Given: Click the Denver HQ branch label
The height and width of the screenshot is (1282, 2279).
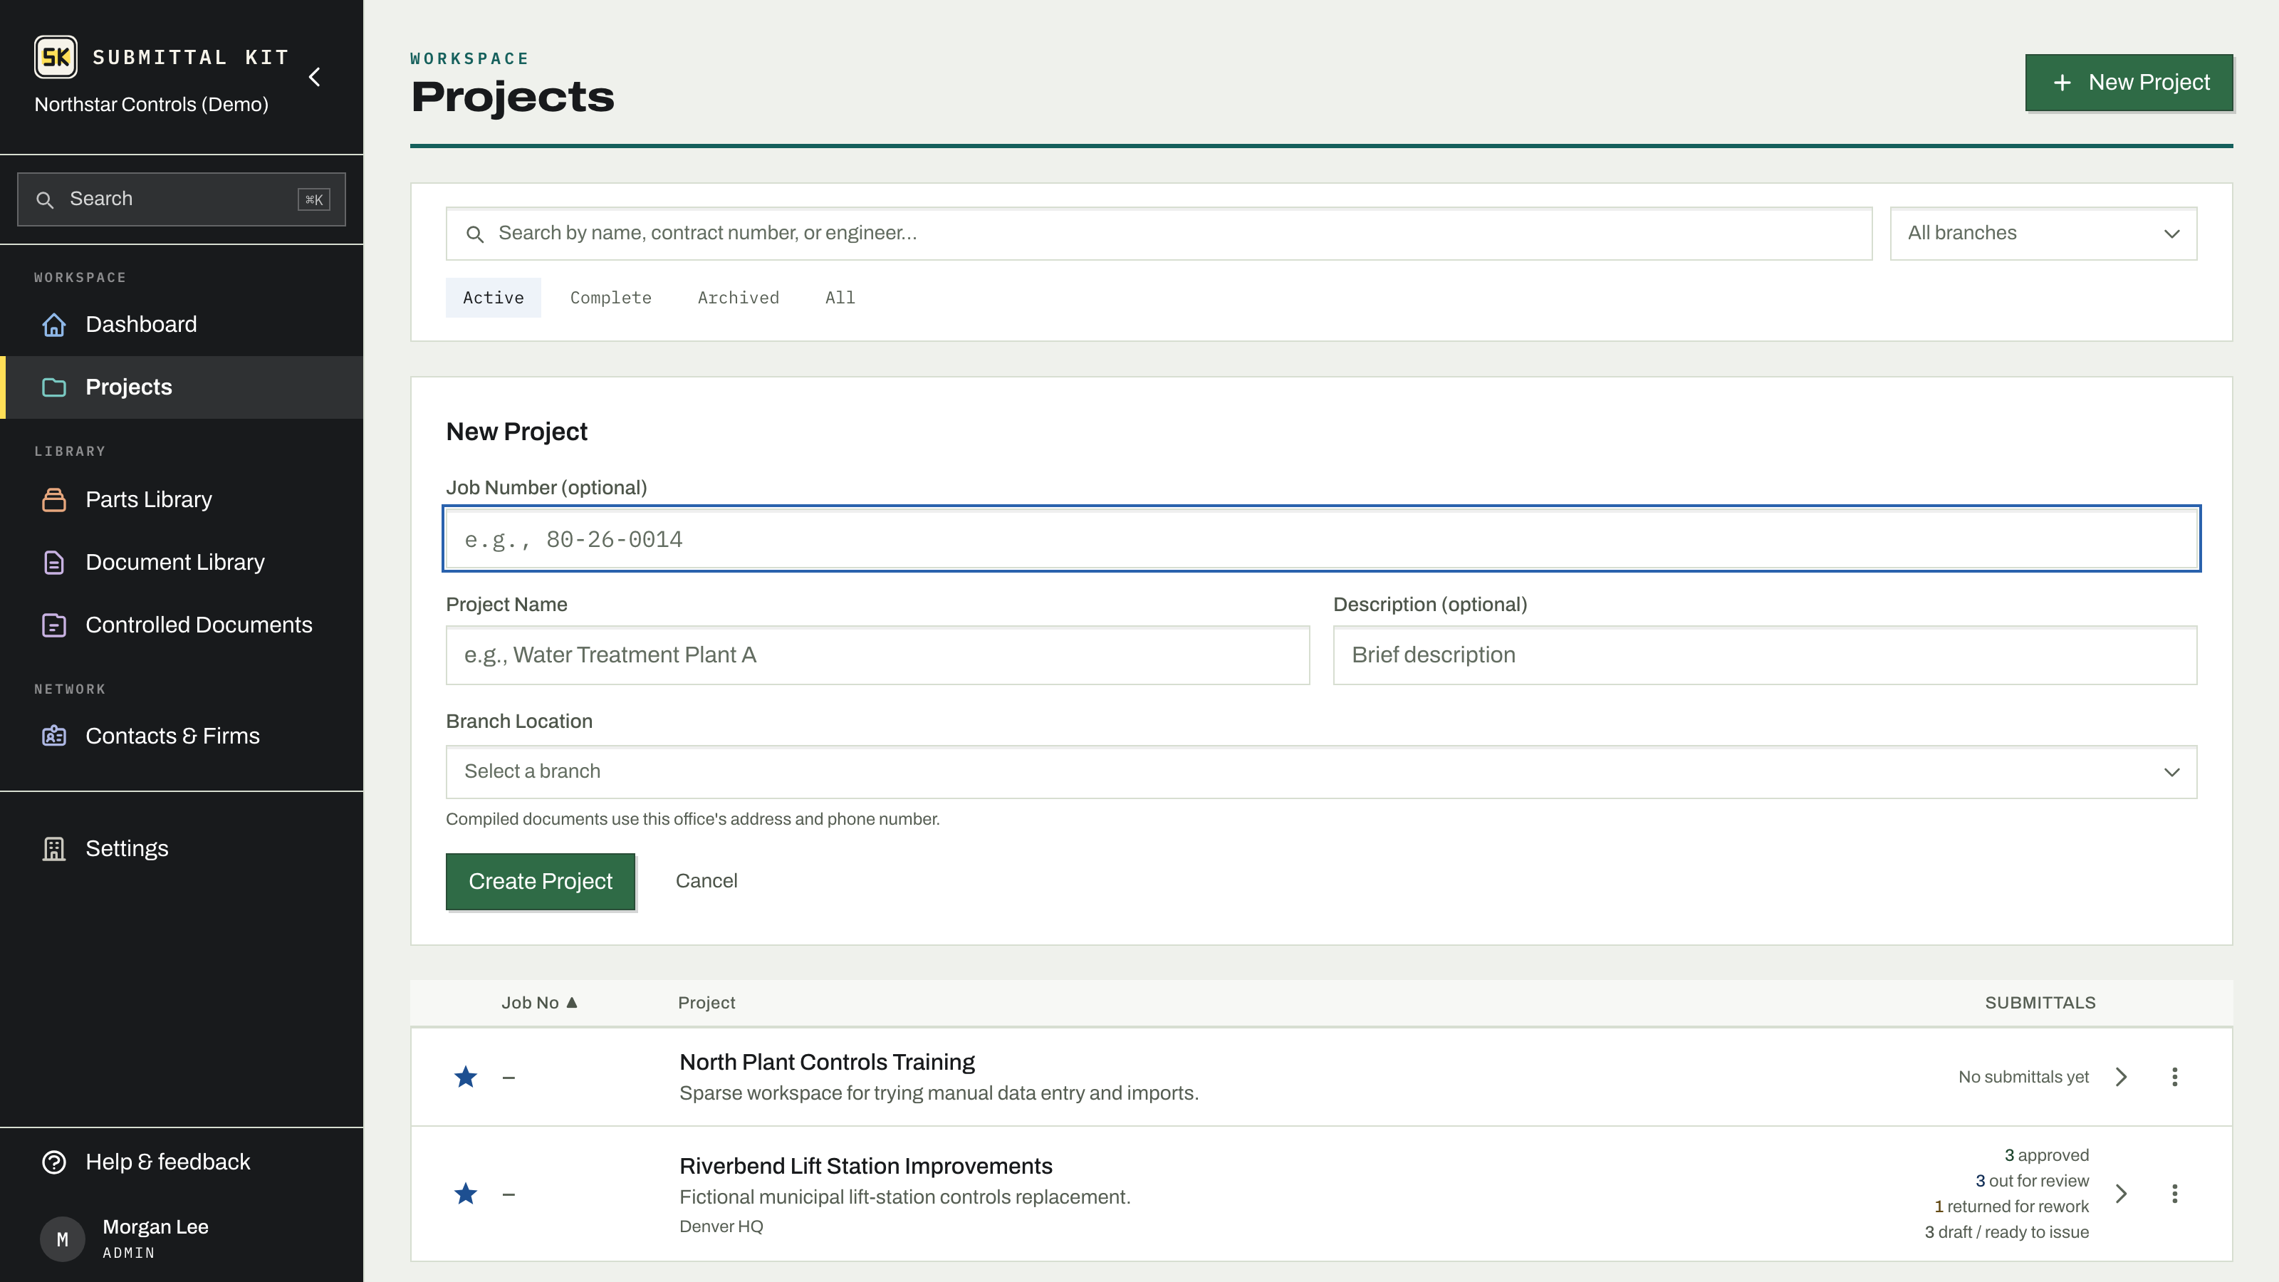Looking at the screenshot, I should coord(721,1226).
